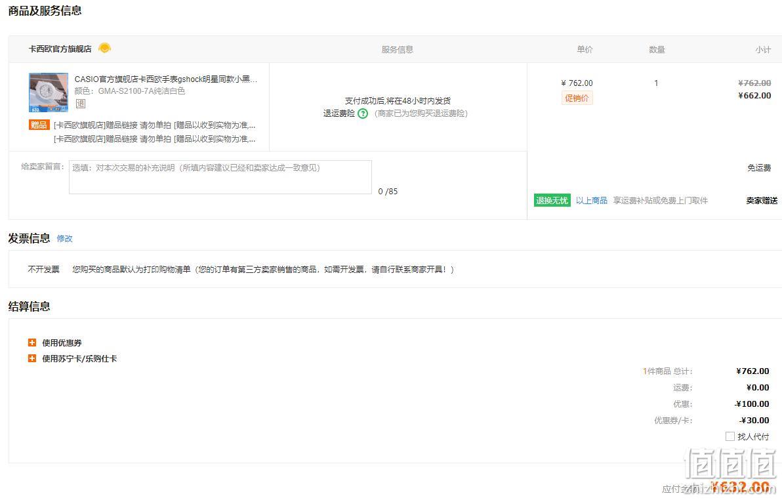Click the 给卖家留言 message input box
Viewport: 782px width, 500px height.
coord(220,177)
